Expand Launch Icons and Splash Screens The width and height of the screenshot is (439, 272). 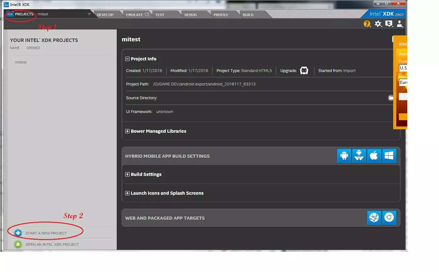click(x=127, y=193)
